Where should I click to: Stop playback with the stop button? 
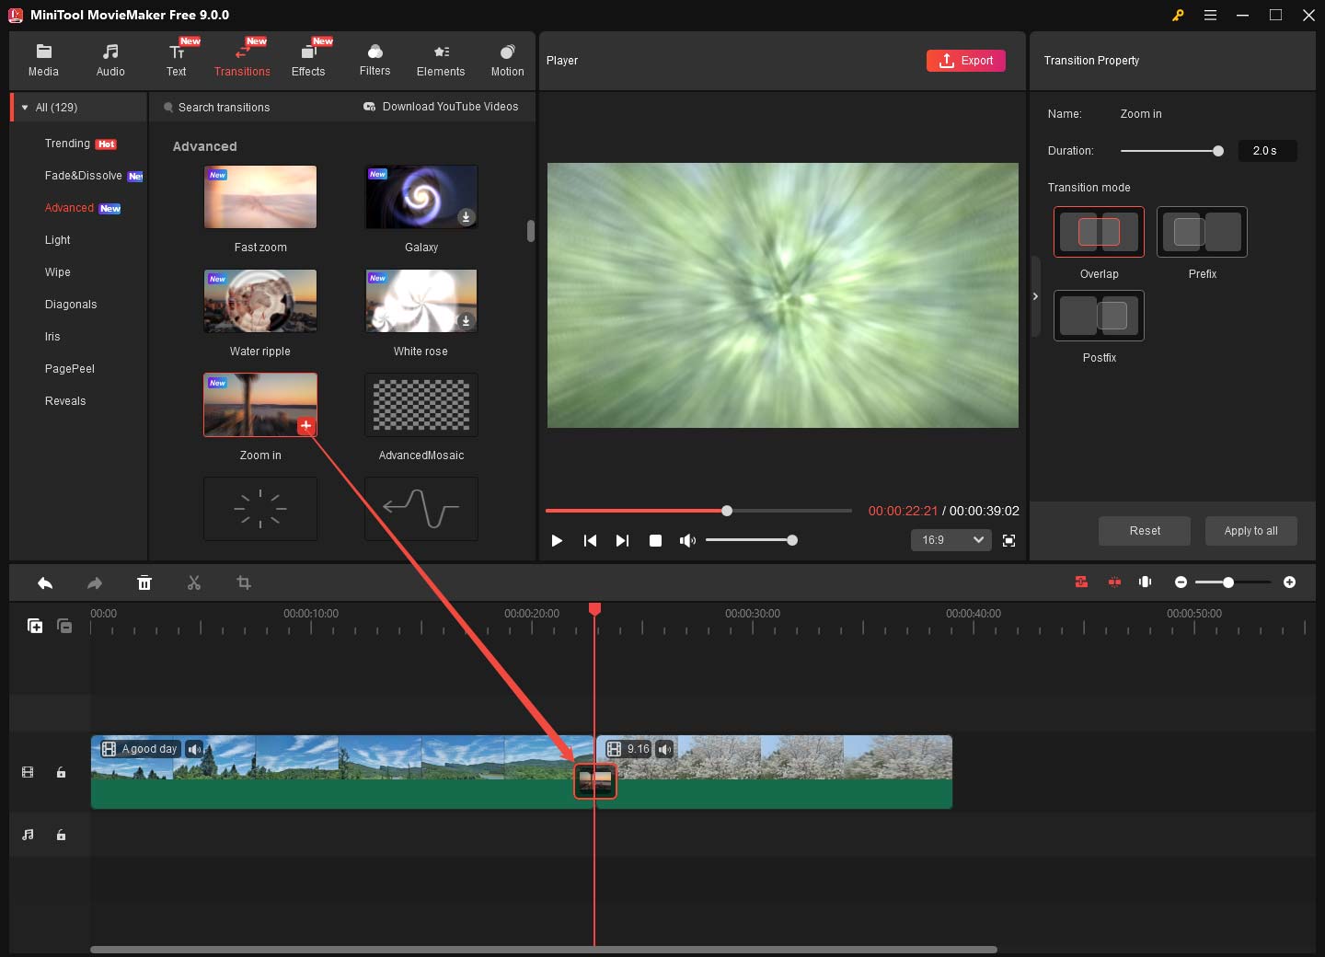[x=655, y=540]
